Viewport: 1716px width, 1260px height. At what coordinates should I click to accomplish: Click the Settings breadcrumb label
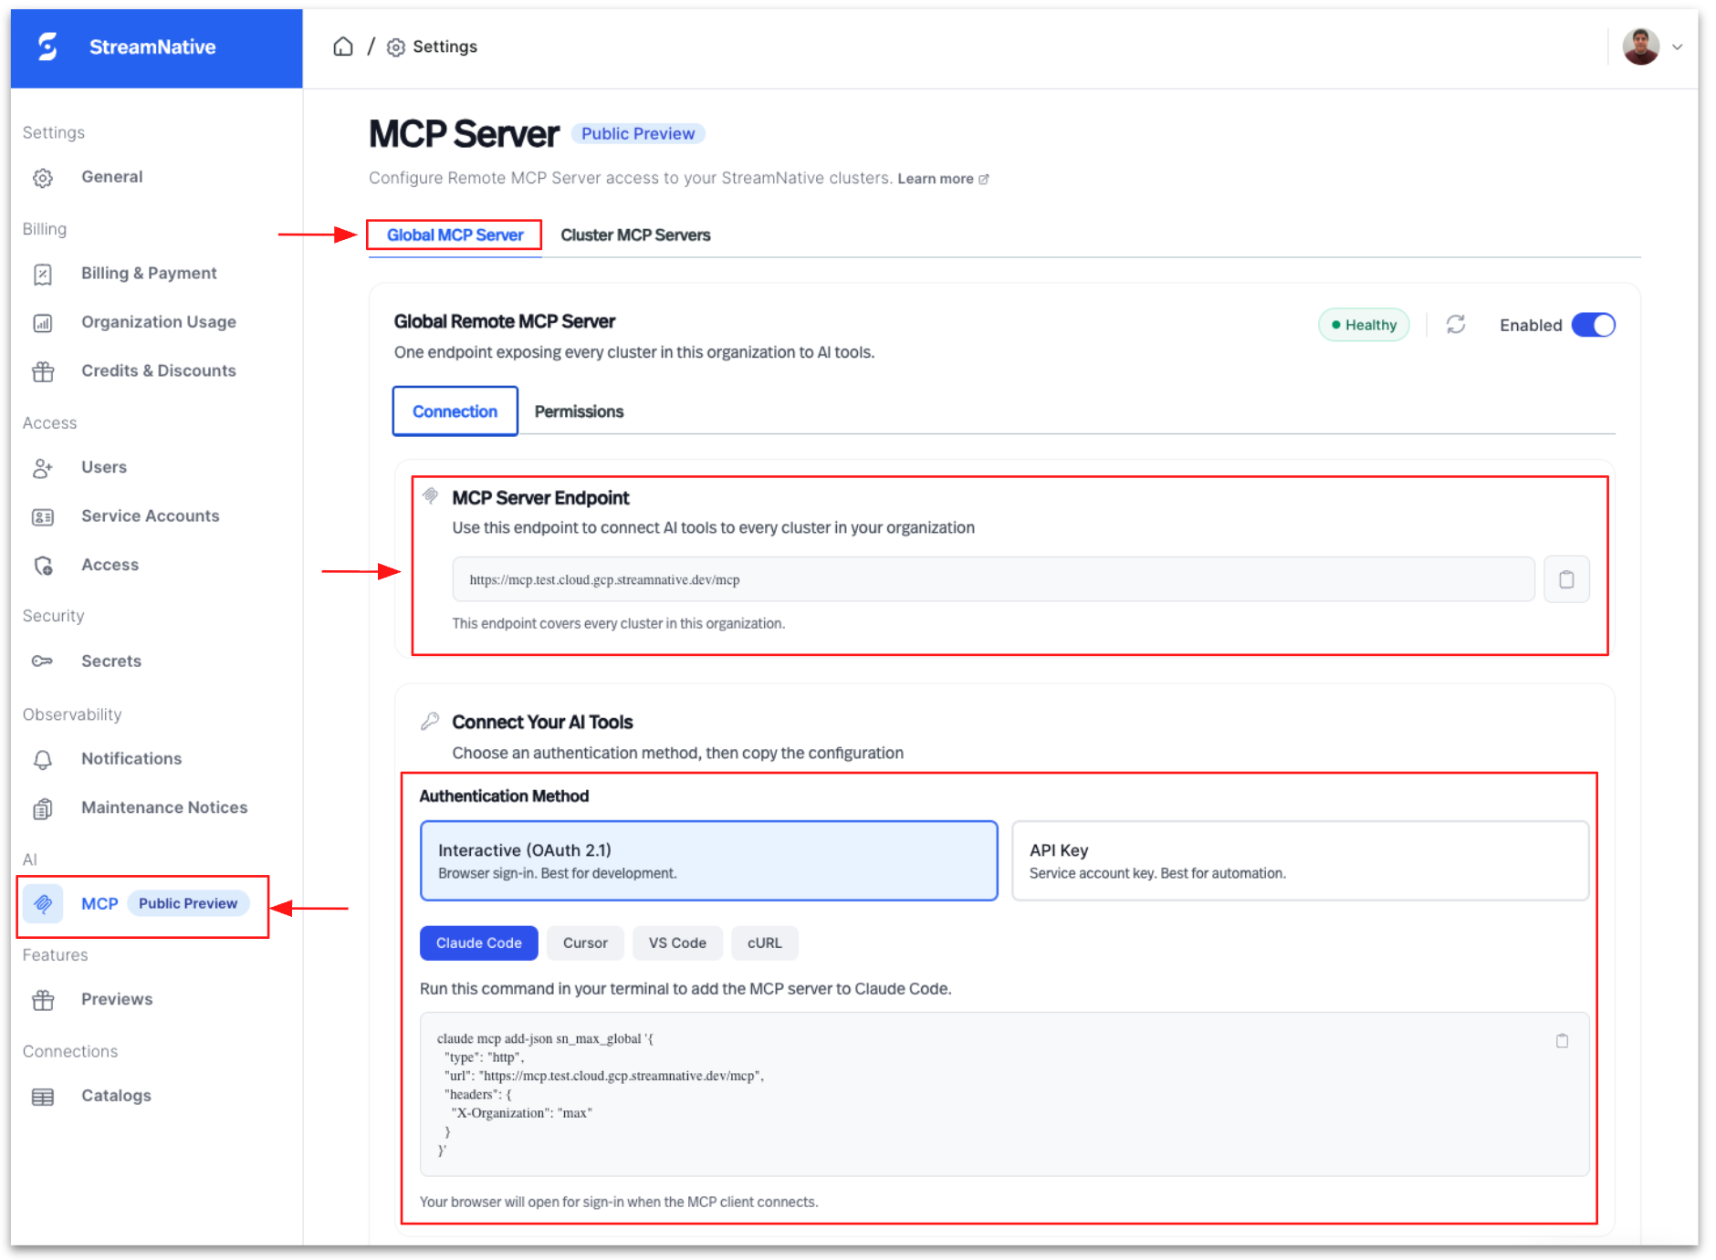tap(445, 47)
